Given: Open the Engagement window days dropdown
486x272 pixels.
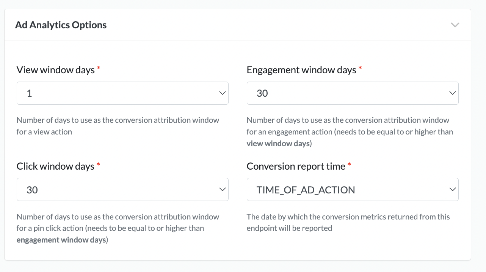Looking at the screenshot, I should (x=352, y=93).
